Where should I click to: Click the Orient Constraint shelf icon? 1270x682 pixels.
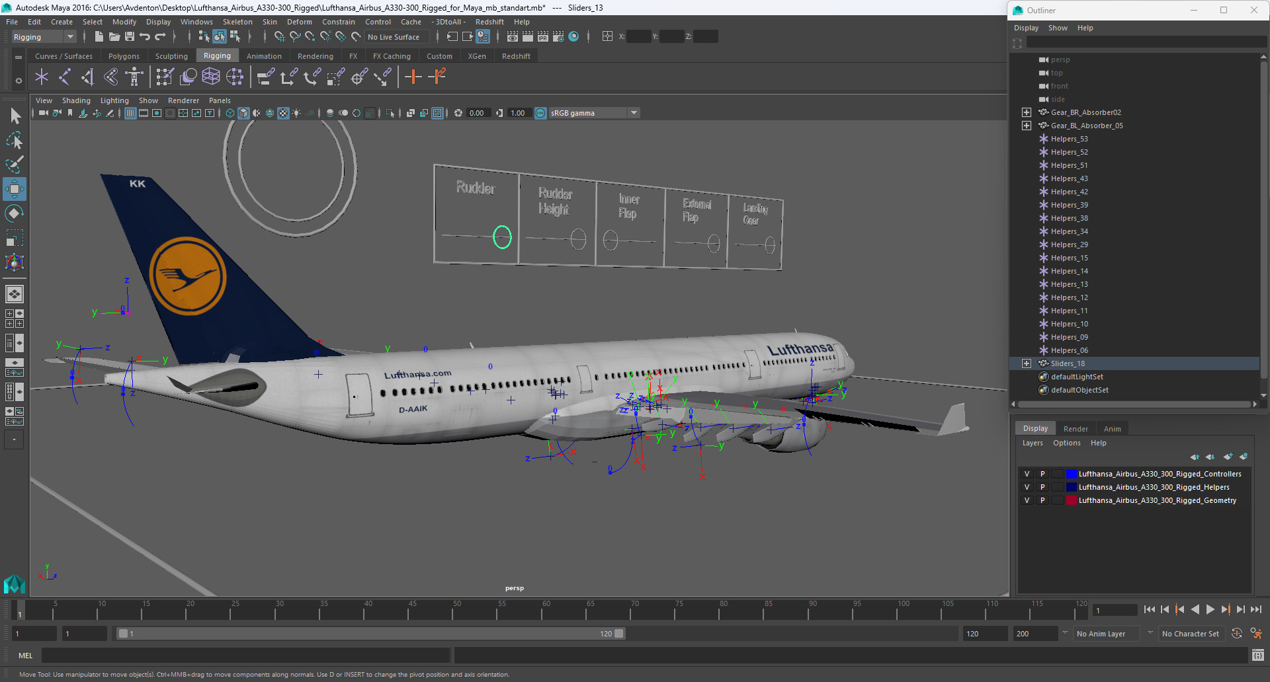point(312,77)
